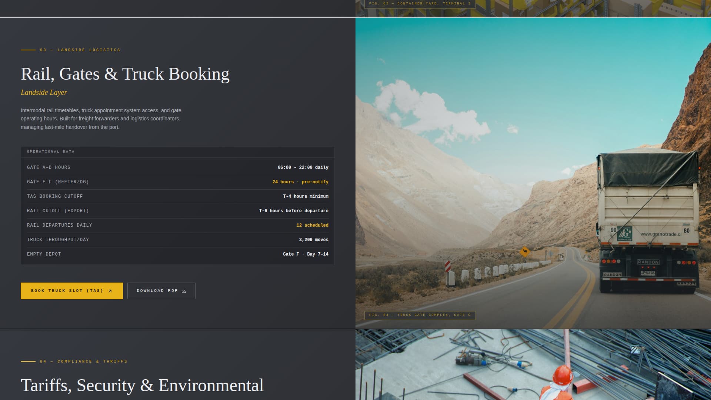Click the Rail, Gates & Truck Booking heading
Screen dimensions: 711x400
(x=125, y=74)
